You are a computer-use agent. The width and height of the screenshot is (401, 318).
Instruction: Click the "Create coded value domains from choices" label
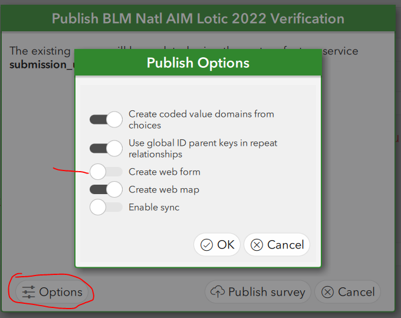201,119
